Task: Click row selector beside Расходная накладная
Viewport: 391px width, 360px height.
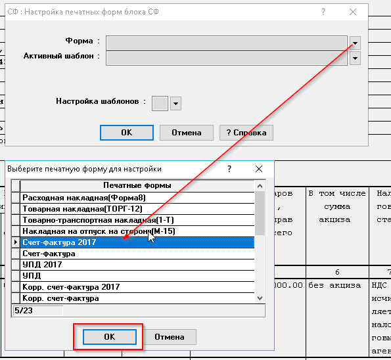Action: point(16,198)
